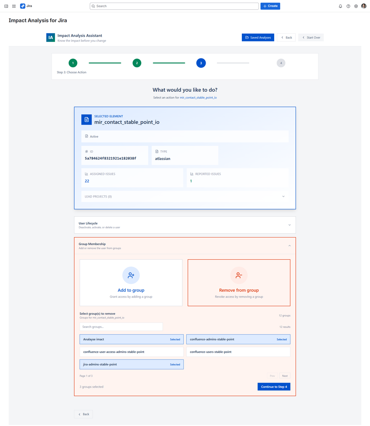
Task: Select the Remove from group icon card
Action: (x=239, y=275)
